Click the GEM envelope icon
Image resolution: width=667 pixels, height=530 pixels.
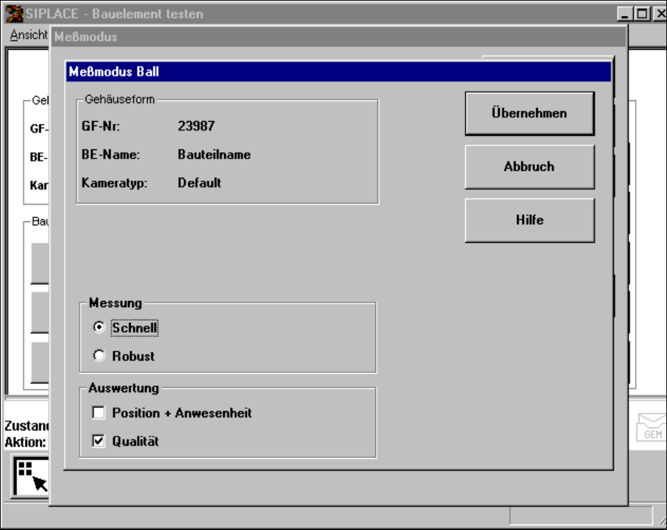tap(652, 428)
